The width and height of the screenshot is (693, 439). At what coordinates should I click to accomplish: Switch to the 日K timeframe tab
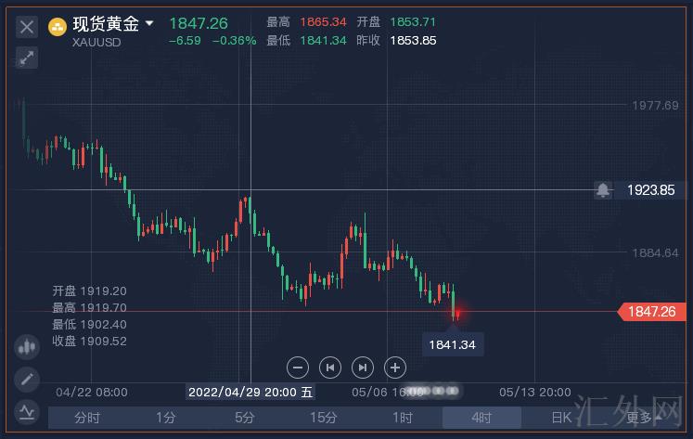561,418
